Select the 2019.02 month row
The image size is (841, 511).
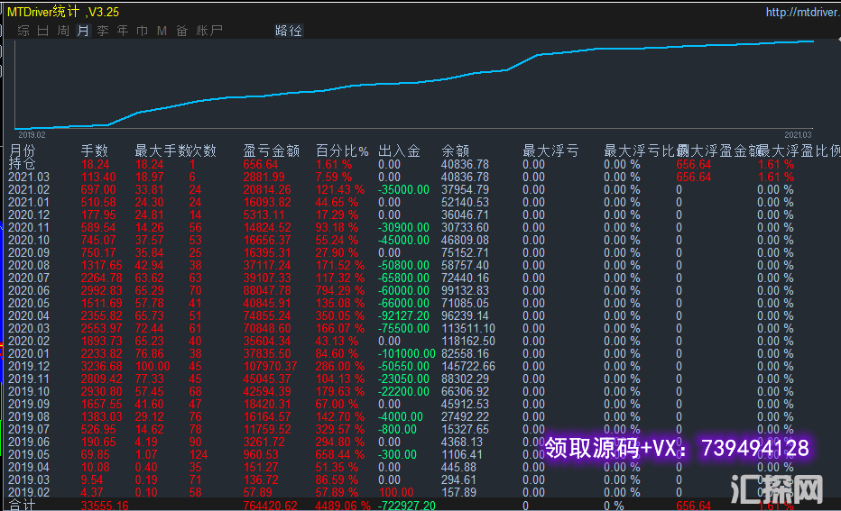pos(29,492)
